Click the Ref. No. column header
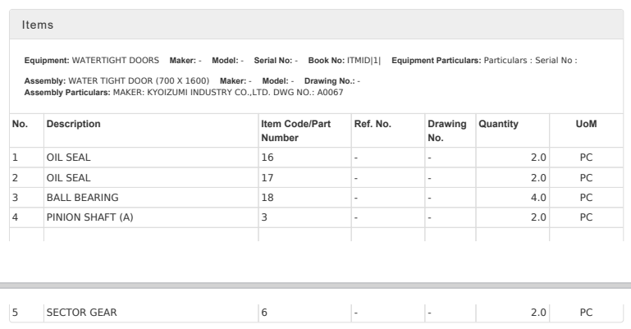Image resolution: width=631 pixels, height=329 pixels. [372, 124]
